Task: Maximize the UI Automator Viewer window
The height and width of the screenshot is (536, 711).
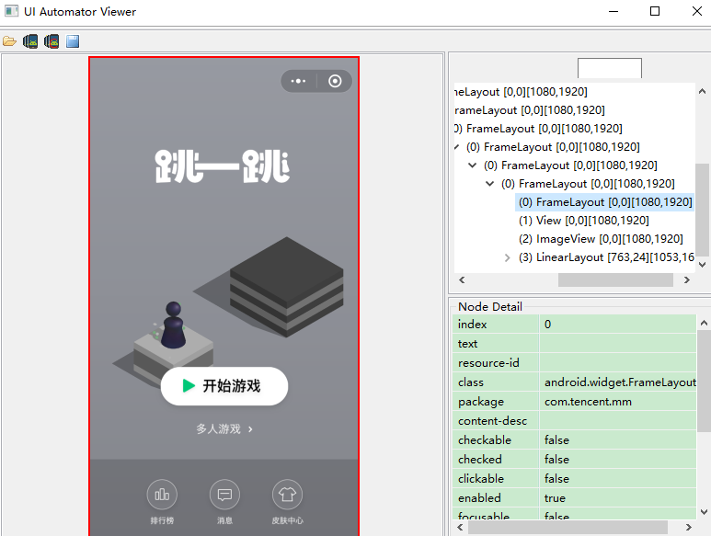Action: [655, 11]
